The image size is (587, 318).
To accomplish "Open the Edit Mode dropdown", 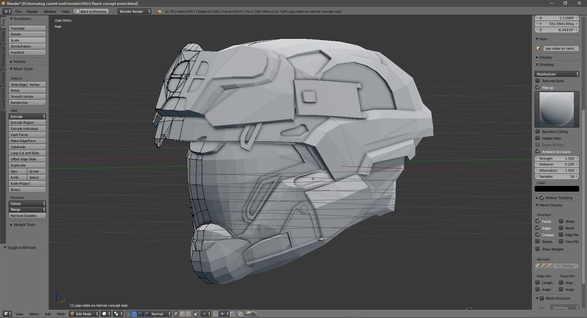I will (84, 314).
